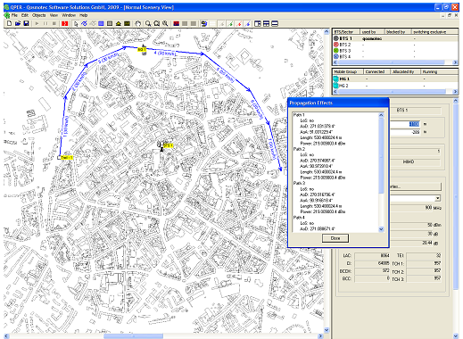The image size is (463, 339).
Task: Click the house building tool icon
Action: (x=119, y=23)
